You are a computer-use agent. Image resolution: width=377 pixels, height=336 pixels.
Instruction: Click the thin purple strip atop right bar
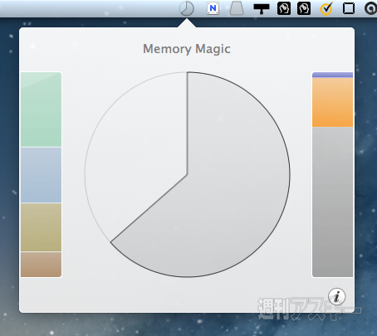pos(332,75)
